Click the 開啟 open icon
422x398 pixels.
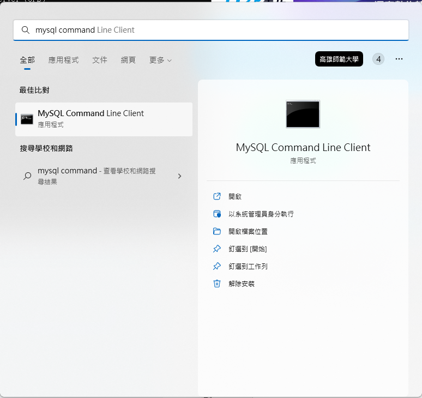point(217,196)
